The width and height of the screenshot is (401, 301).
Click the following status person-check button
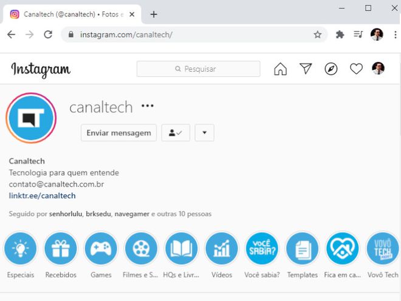pos(176,133)
